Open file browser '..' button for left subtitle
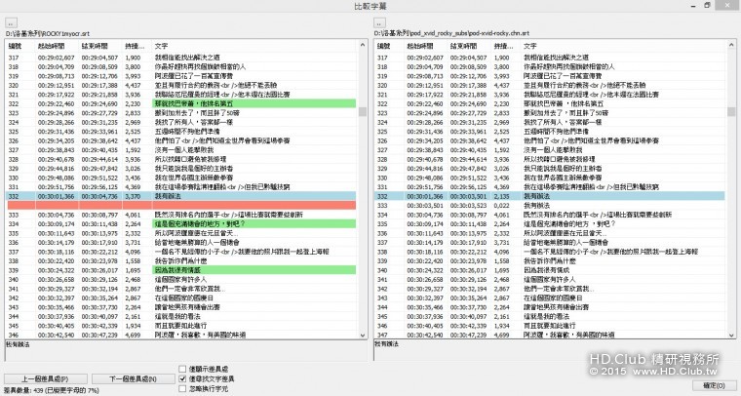Viewport: 741px width, 396px height. pos(12,22)
